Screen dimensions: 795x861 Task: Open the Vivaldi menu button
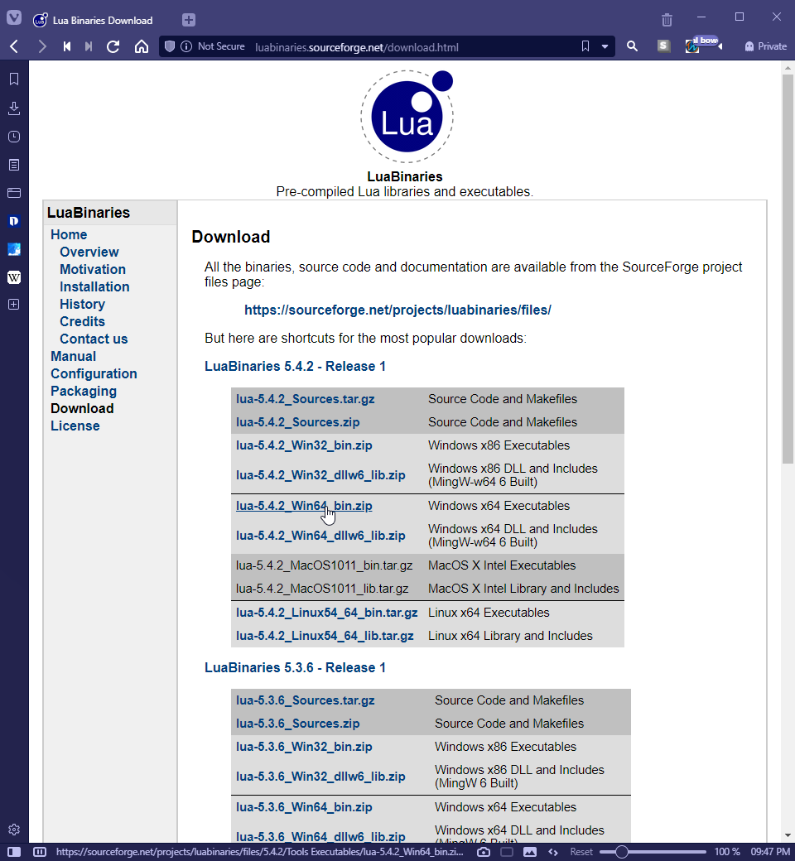pos(14,18)
